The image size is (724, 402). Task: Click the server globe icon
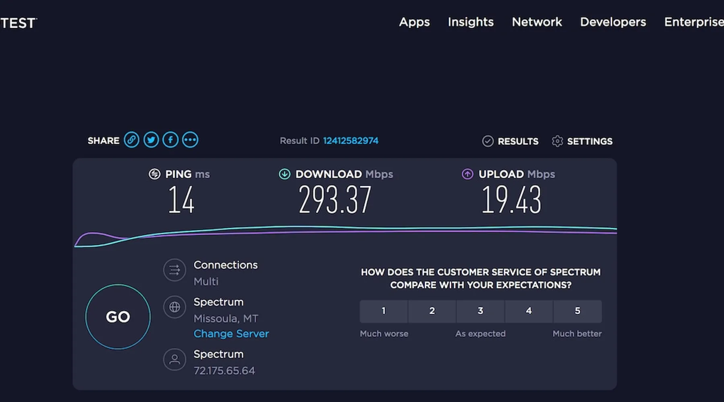click(175, 307)
